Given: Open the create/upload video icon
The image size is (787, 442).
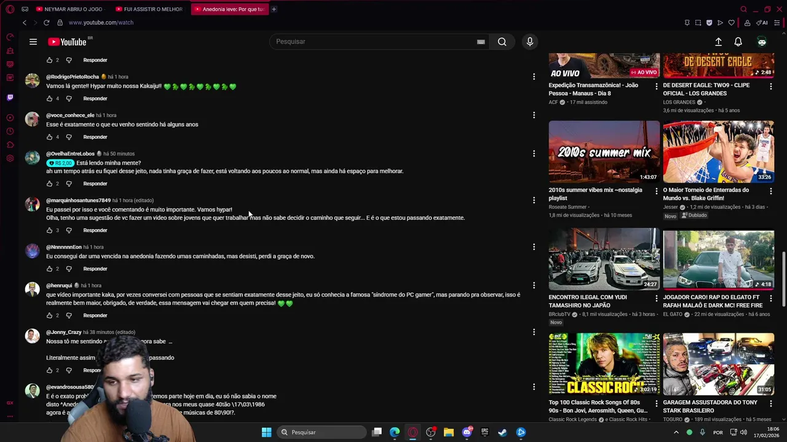Looking at the screenshot, I should tap(718, 42).
